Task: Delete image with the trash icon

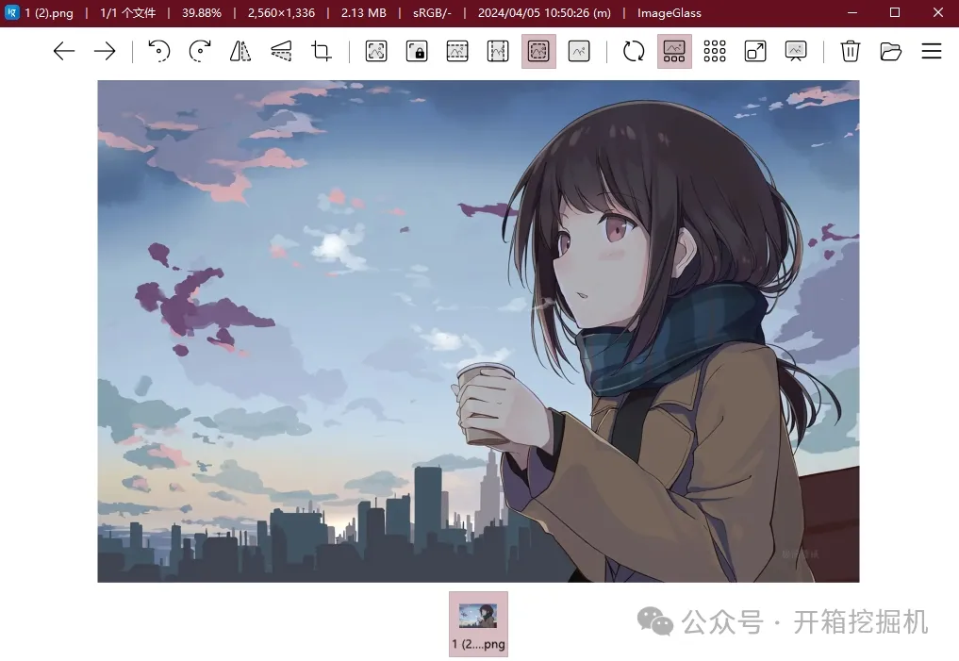Action: pyautogui.click(x=851, y=52)
